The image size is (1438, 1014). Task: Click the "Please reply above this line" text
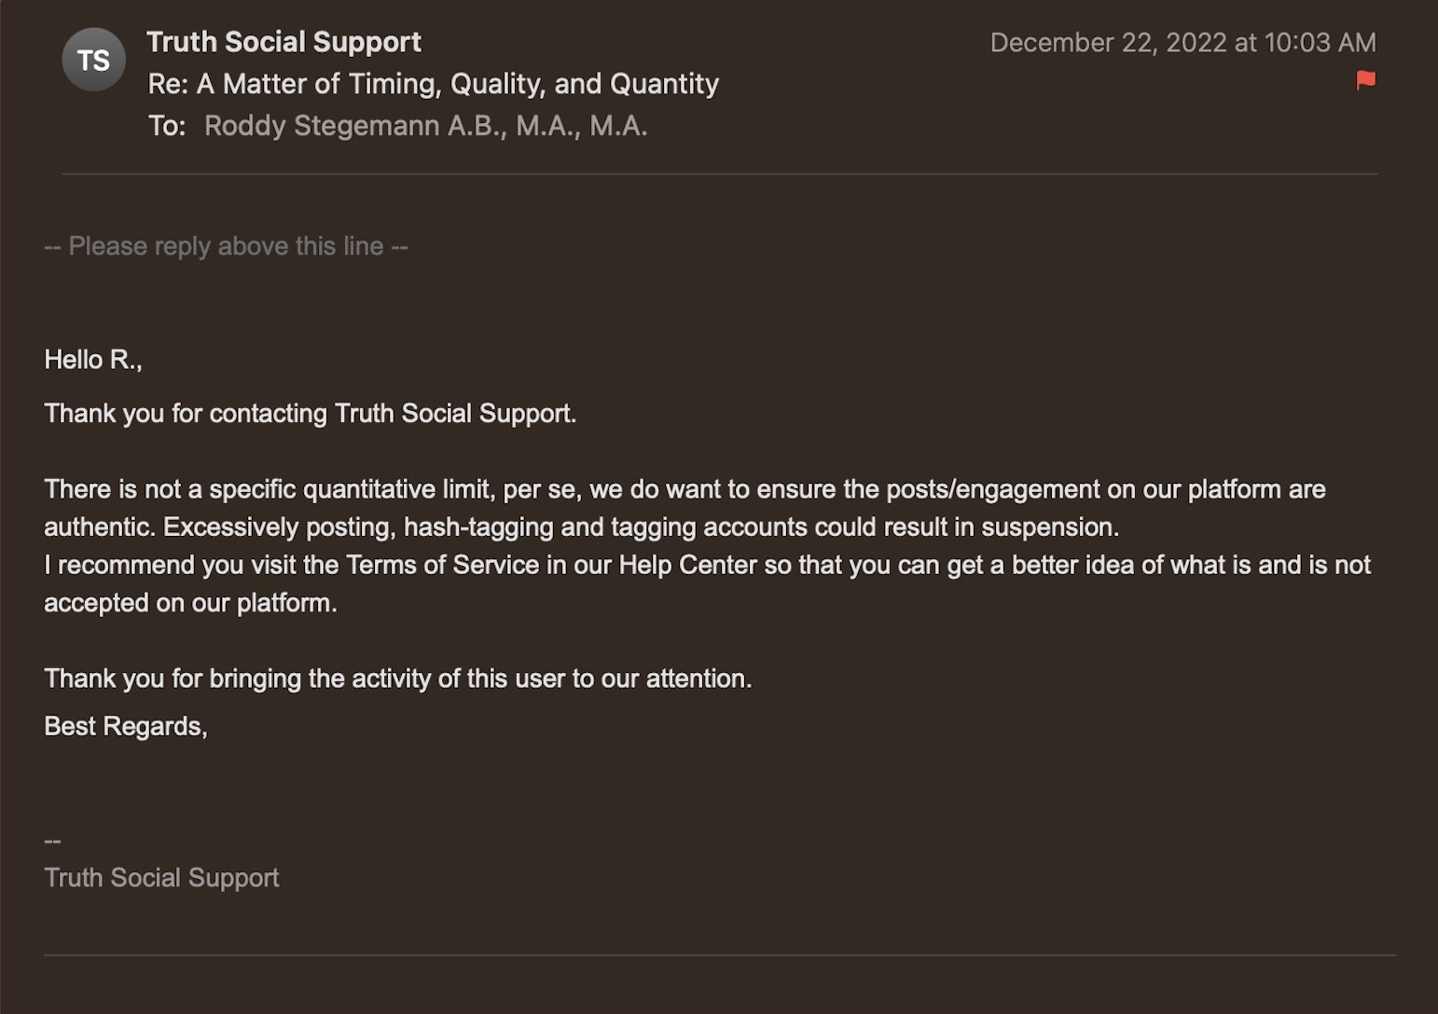(226, 246)
